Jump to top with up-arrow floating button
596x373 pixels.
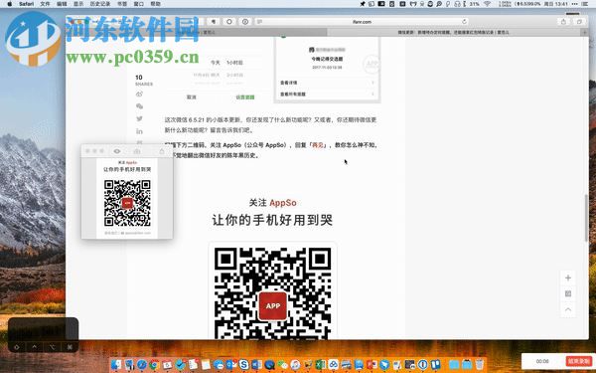(x=568, y=309)
